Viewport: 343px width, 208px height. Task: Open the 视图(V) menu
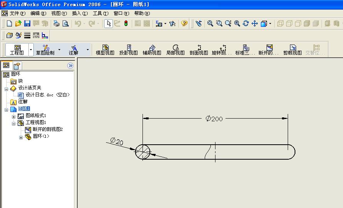point(59,13)
